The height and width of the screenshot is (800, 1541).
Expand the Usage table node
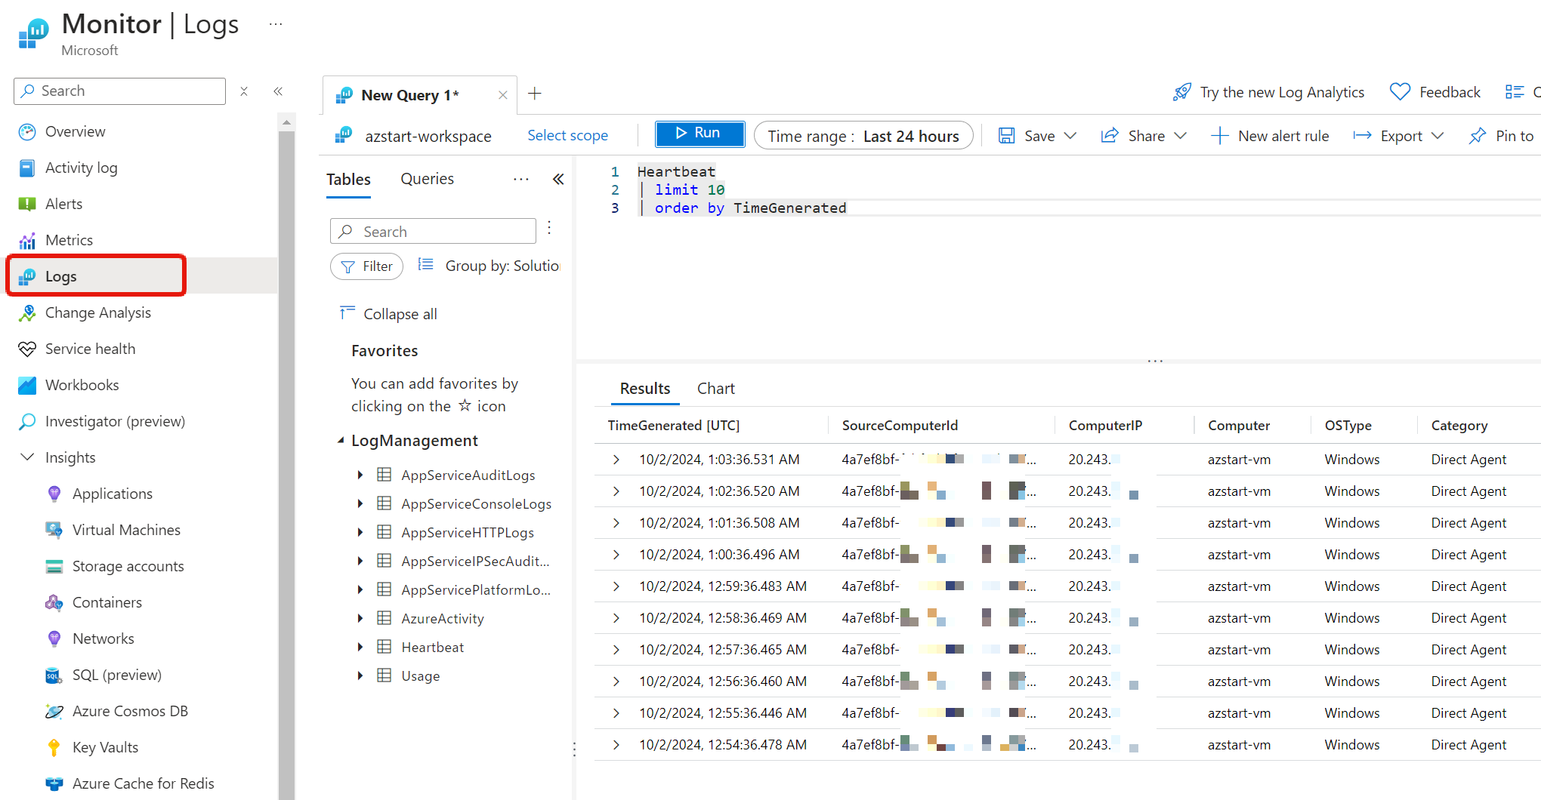[360, 675]
